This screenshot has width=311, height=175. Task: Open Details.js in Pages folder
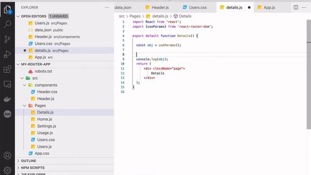click(65, 112)
